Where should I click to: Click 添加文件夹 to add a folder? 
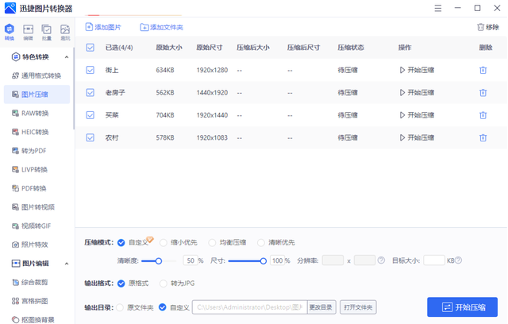pos(162,27)
